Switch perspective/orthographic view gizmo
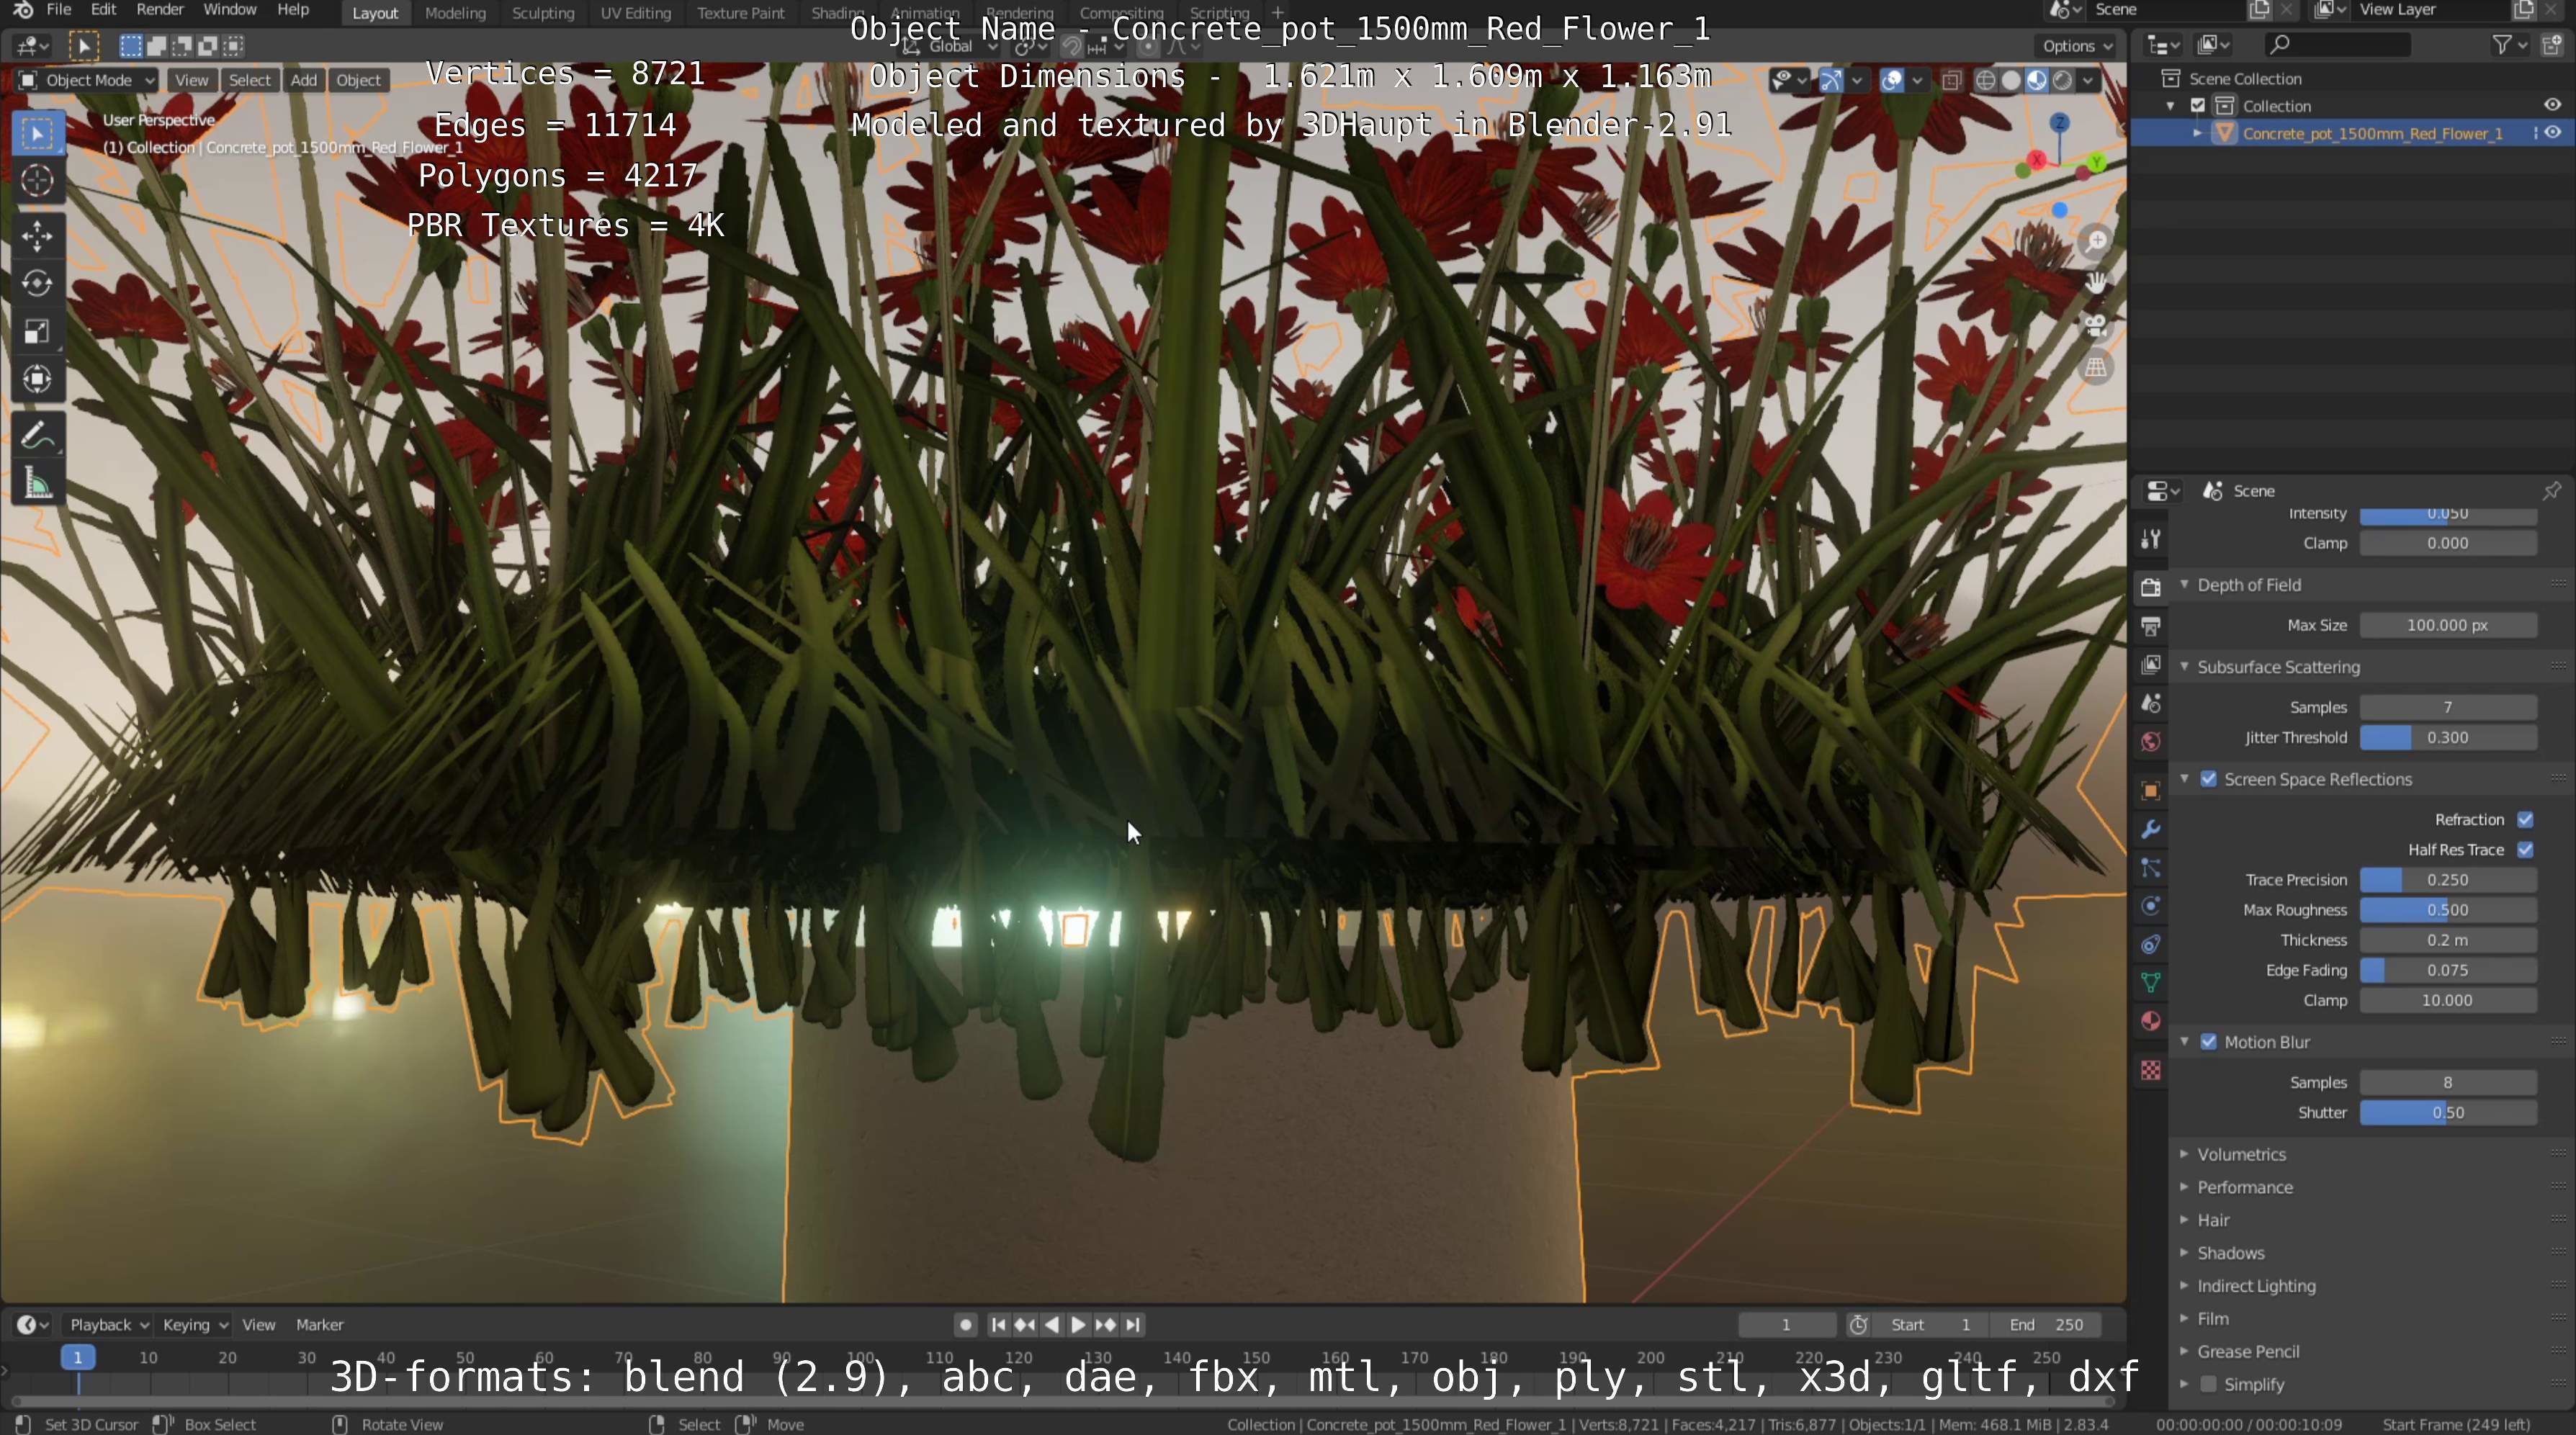Viewport: 2576px width, 1435px height. [2096, 368]
